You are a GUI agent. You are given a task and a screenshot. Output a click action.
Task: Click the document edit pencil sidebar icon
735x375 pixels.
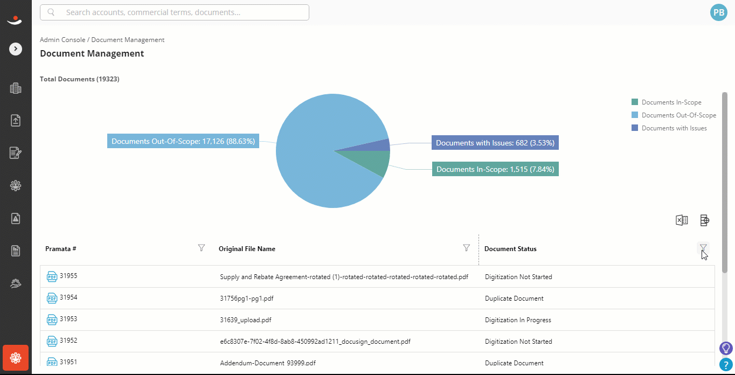point(16,153)
